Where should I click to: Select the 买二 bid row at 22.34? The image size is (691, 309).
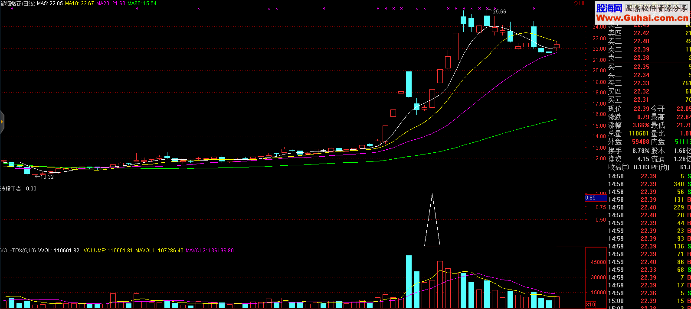[649, 75]
